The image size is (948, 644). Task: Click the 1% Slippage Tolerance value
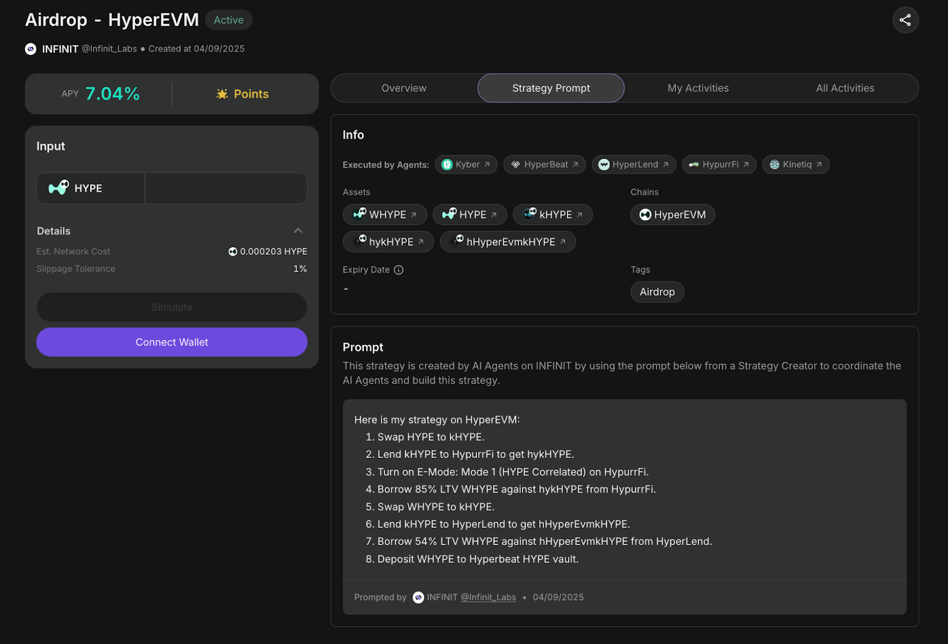tap(300, 269)
